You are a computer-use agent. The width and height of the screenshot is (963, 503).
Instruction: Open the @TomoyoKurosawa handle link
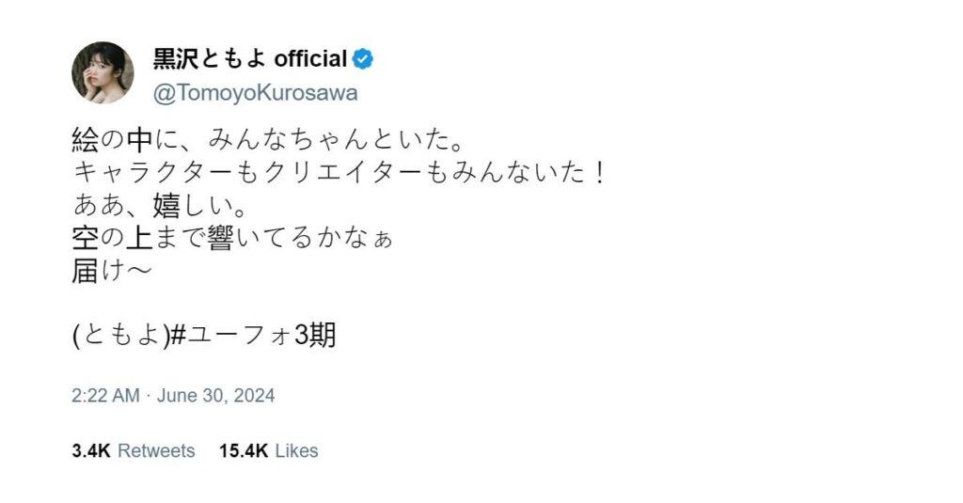[x=255, y=94]
